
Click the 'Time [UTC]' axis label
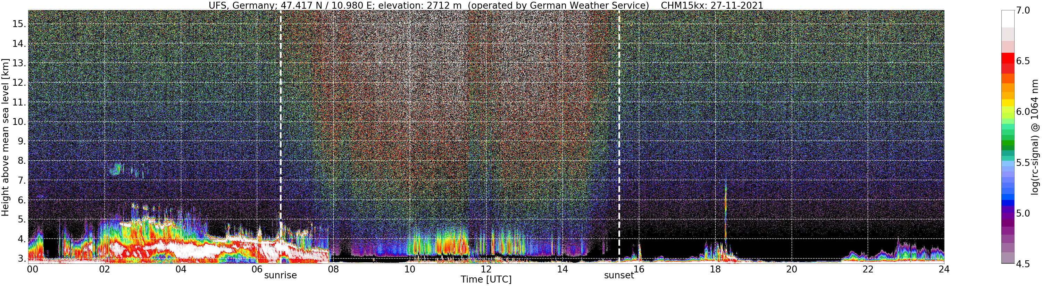pyautogui.click(x=486, y=279)
